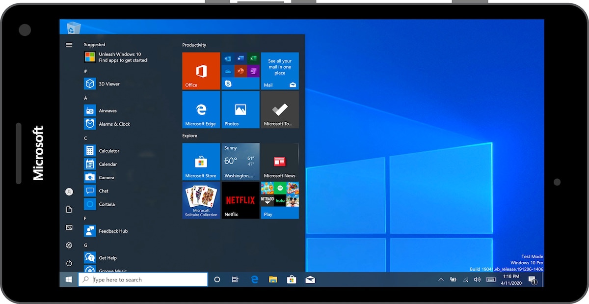The width and height of the screenshot is (589, 304).
Task: Launch Airwaves from the Start app list
Action: [101, 111]
